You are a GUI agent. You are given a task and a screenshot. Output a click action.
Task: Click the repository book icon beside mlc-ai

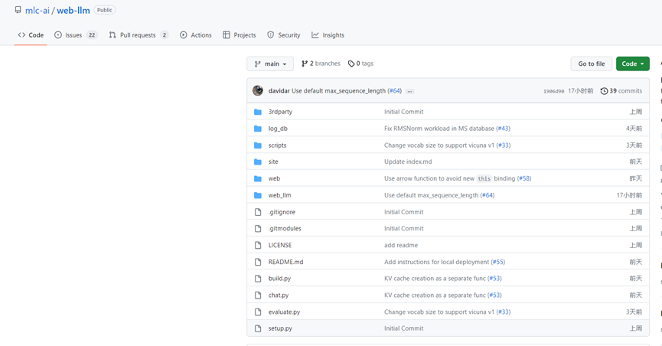[18, 10]
